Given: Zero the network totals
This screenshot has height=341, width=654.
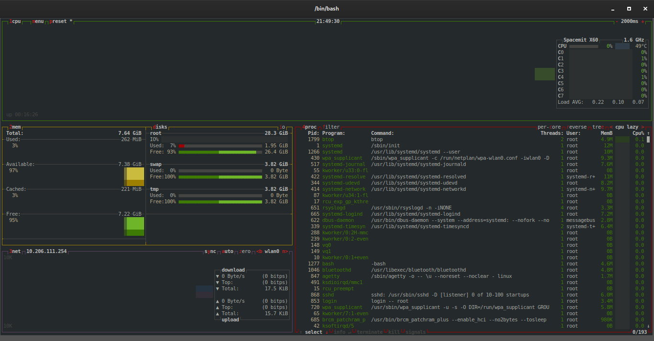Looking at the screenshot, I should tap(245, 251).
